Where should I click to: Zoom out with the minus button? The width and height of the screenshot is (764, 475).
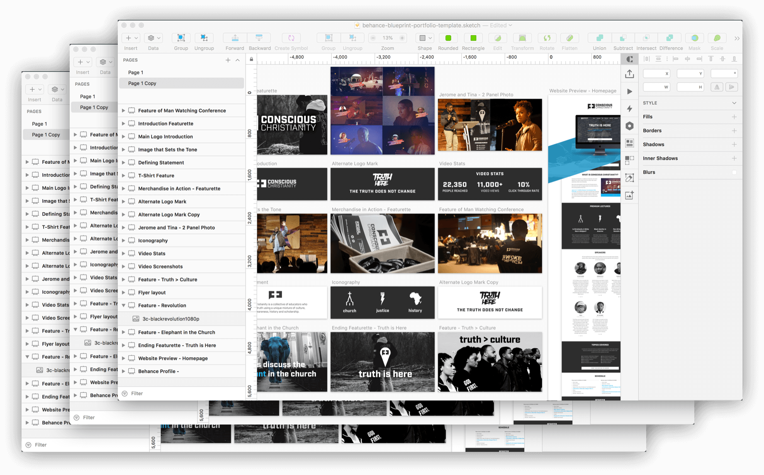pyautogui.click(x=373, y=38)
